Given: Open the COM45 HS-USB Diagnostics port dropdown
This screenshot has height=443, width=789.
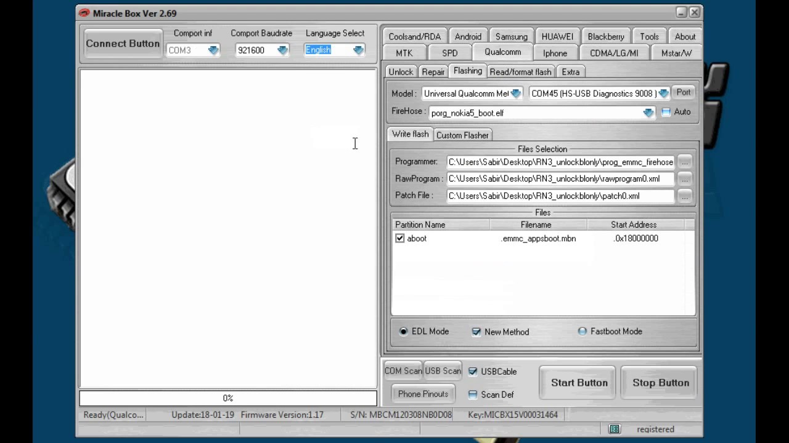Looking at the screenshot, I should [x=663, y=94].
